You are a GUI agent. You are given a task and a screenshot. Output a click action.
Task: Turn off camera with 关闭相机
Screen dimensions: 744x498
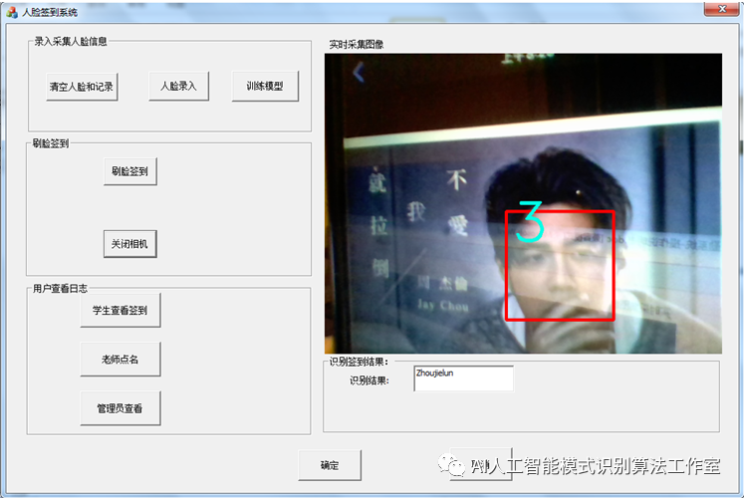[x=130, y=244]
